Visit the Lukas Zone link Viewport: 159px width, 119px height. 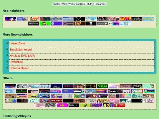[x=17, y=43]
